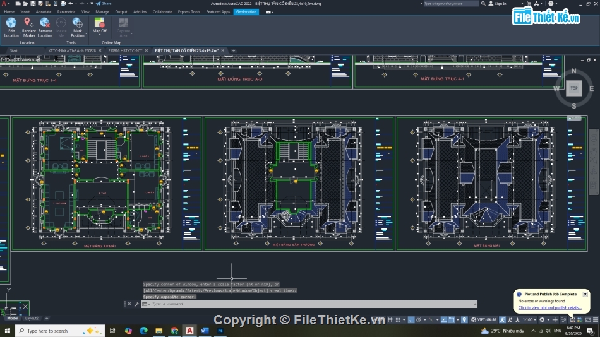Image resolution: width=600 pixels, height=337 pixels.
Task: Click the ViewCube TOP face
Action: click(x=573, y=88)
